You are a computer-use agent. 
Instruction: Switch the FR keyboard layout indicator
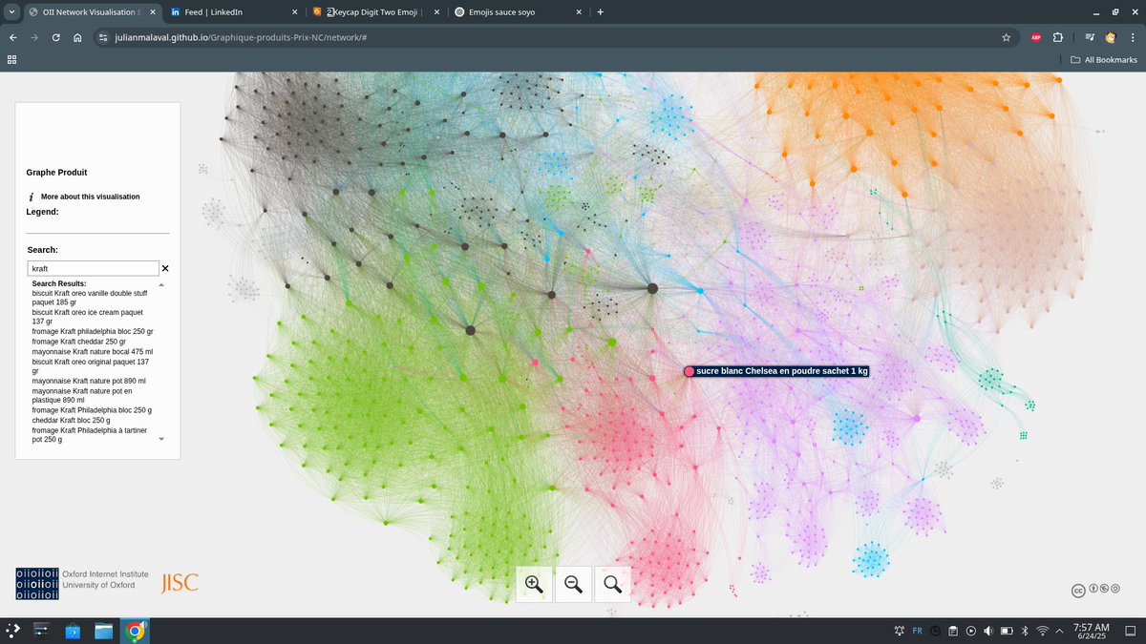pyautogui.click(x=918, y=631)
